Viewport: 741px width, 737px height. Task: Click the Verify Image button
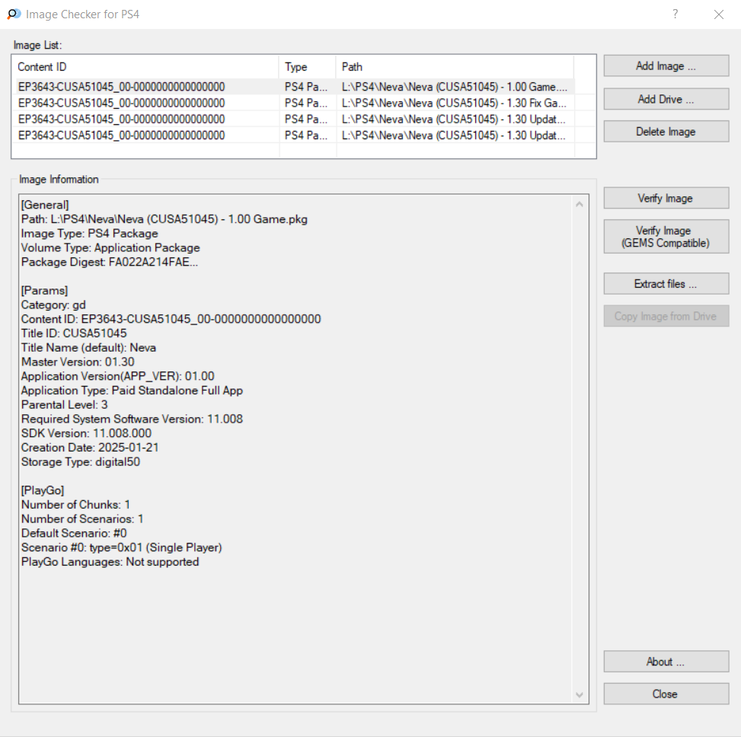pyautogui.click(x=666, y=199)
